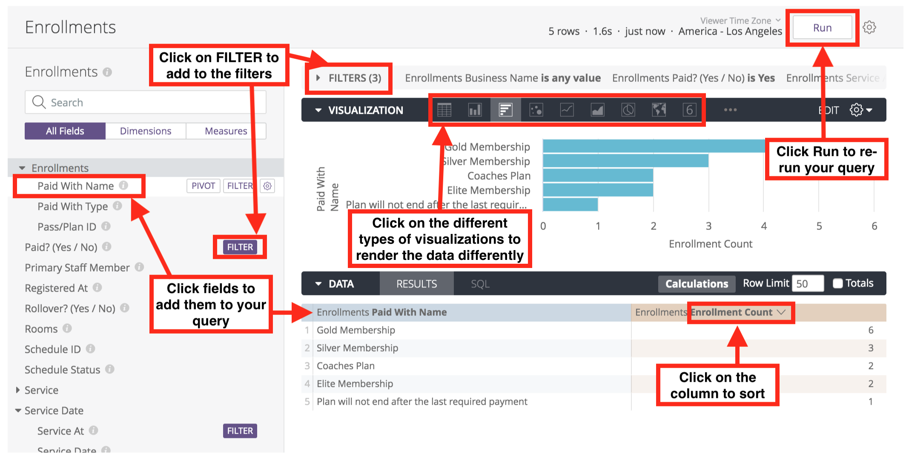The height and width of the screenshot is (456, 906).
Task: Choose the single value visualization
Action: (689, 110)
